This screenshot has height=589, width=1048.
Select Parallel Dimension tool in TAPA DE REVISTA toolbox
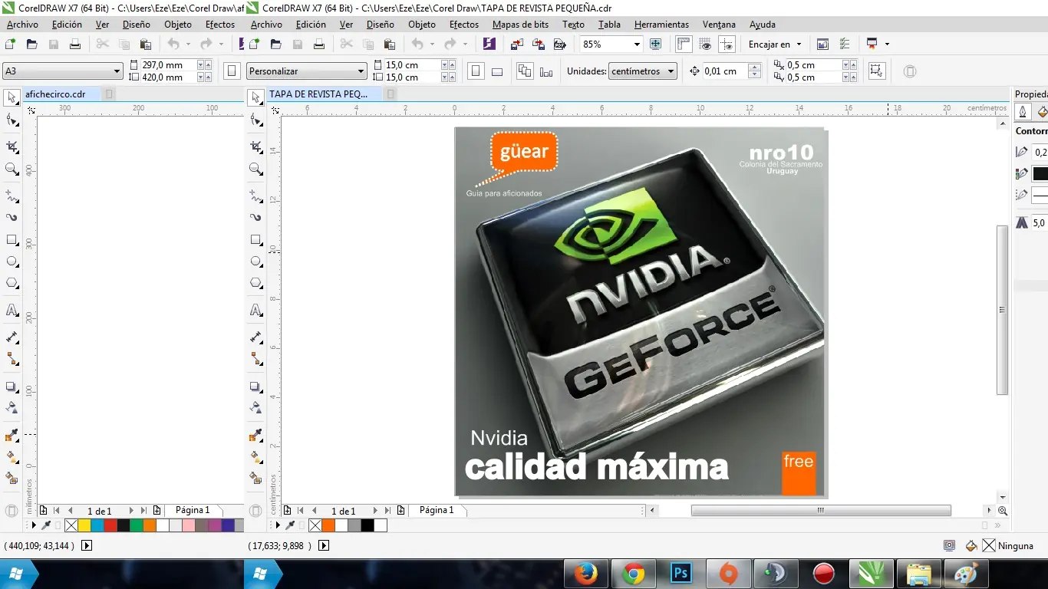256,337
